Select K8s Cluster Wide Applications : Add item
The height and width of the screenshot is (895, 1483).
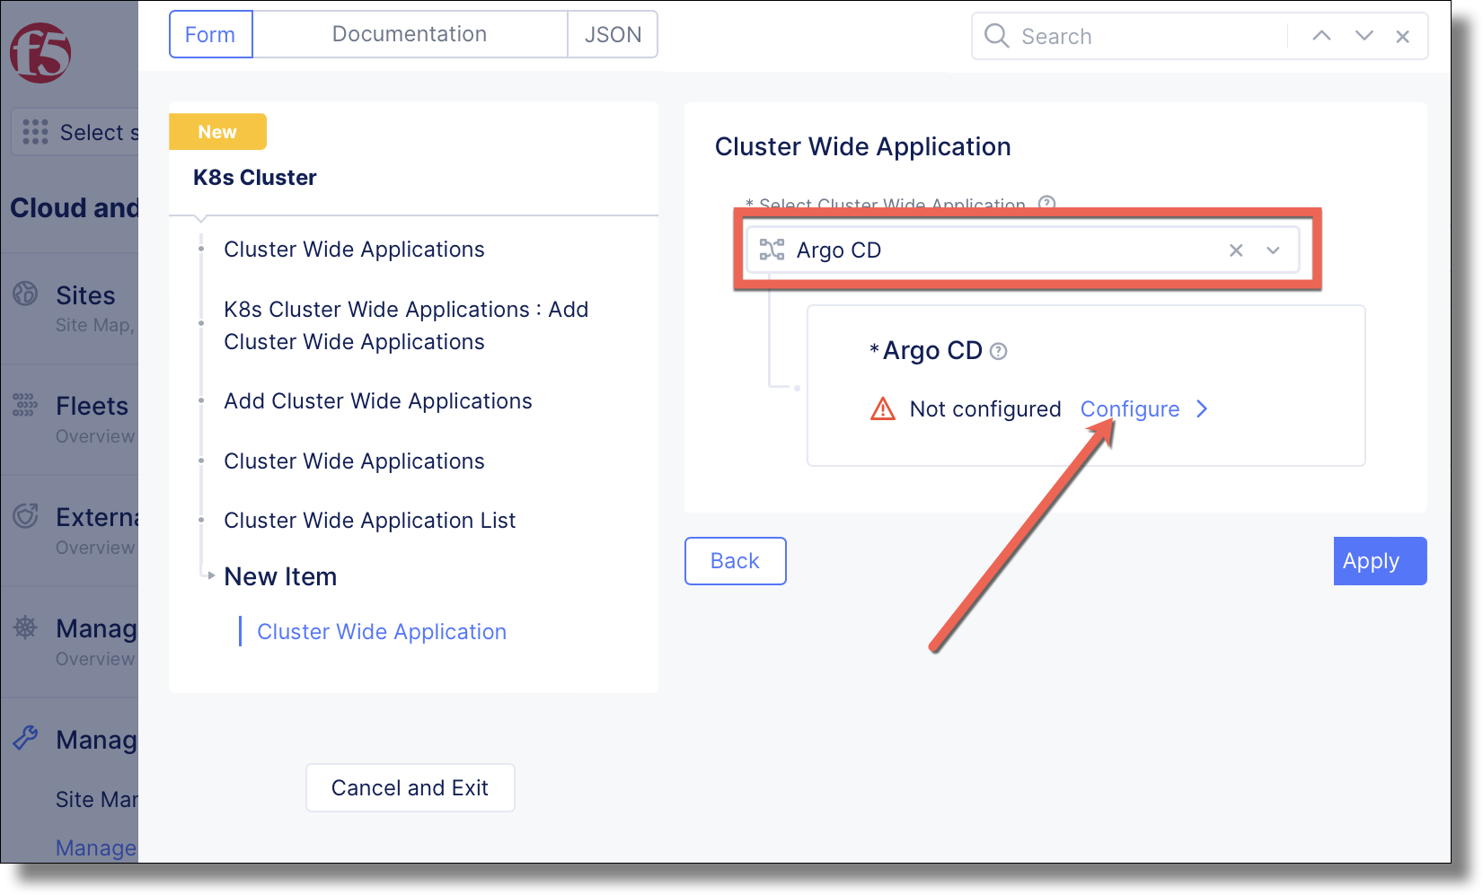[406, 325]
